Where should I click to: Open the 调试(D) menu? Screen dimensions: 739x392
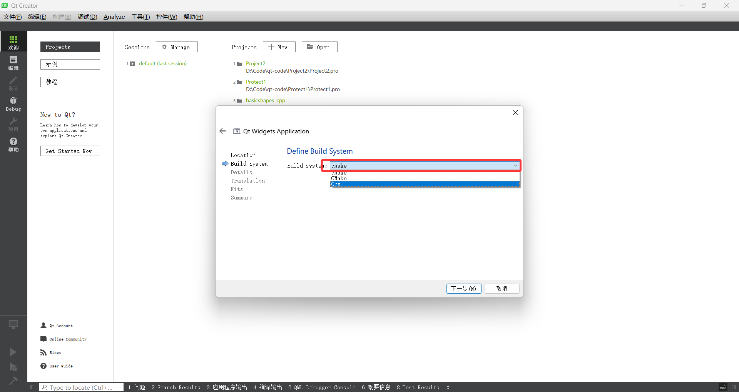[x=87, y=17]
